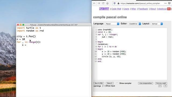Click 'import random as rnd' line in IDLE
Image resolution: width=172 pixels, height=97 pixels.
30,31
